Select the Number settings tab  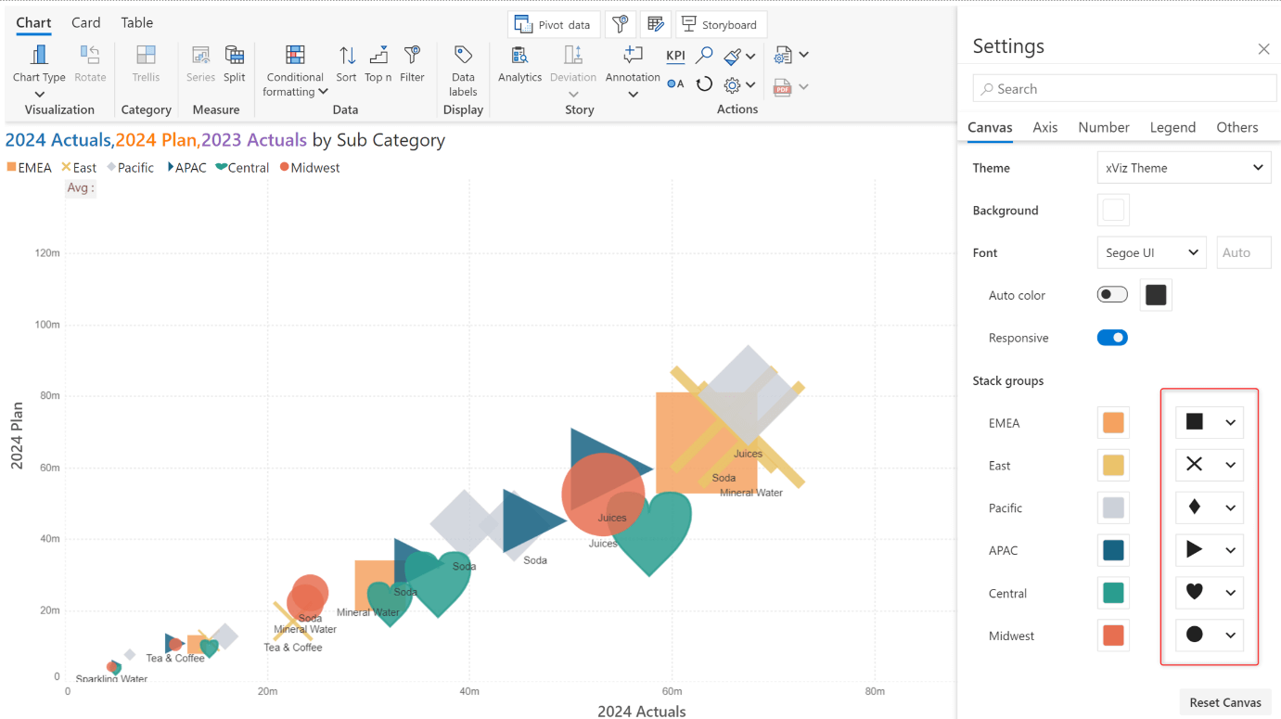pos(1104,127)
